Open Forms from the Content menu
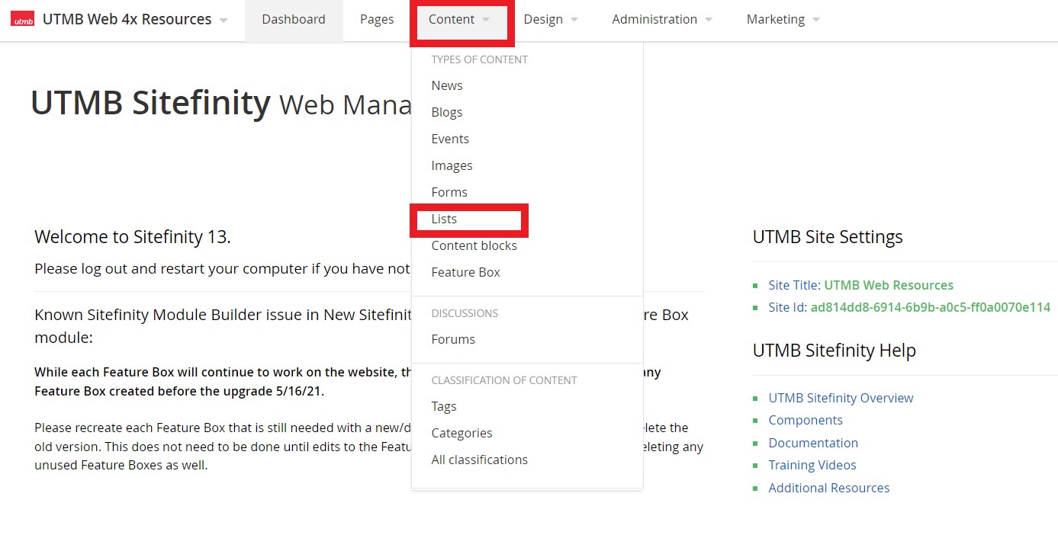The image size is (1058, 551). (x=449, y=192)
